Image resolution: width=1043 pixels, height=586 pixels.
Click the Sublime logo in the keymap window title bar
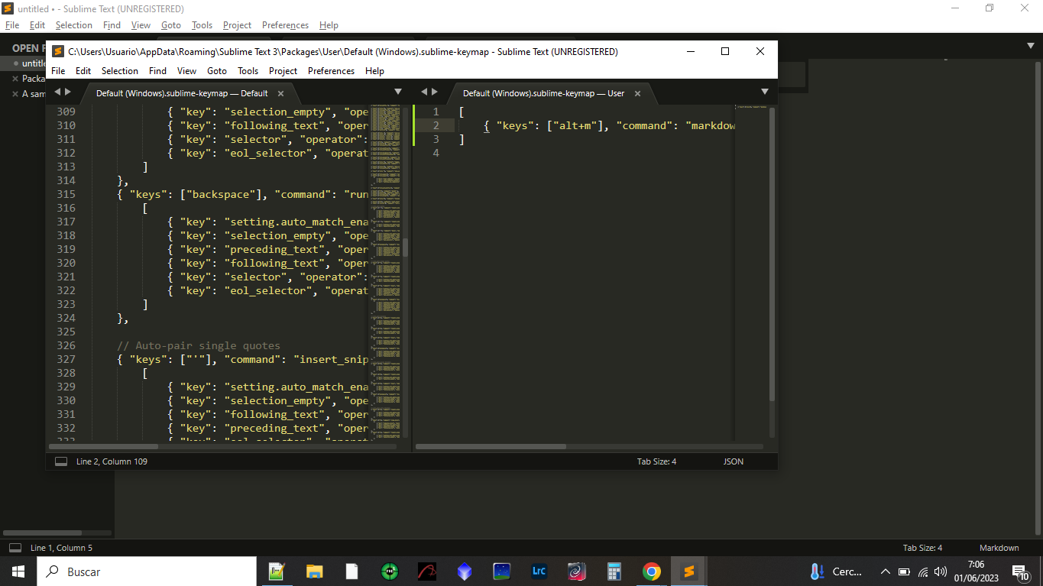click(x=58, y=52)
